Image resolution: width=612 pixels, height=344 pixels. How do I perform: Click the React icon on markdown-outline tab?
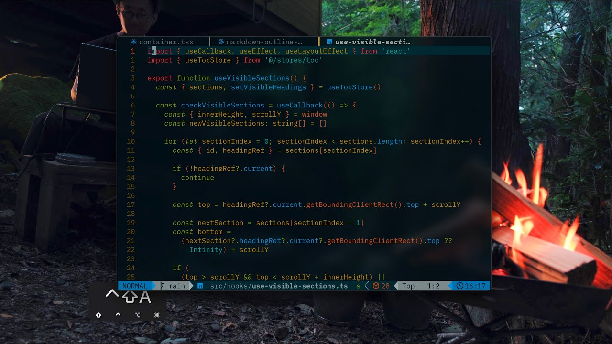[221, 42]
